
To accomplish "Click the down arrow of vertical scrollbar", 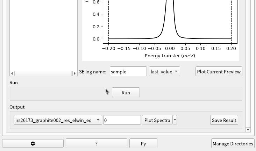I will click(x=248, y=130).
